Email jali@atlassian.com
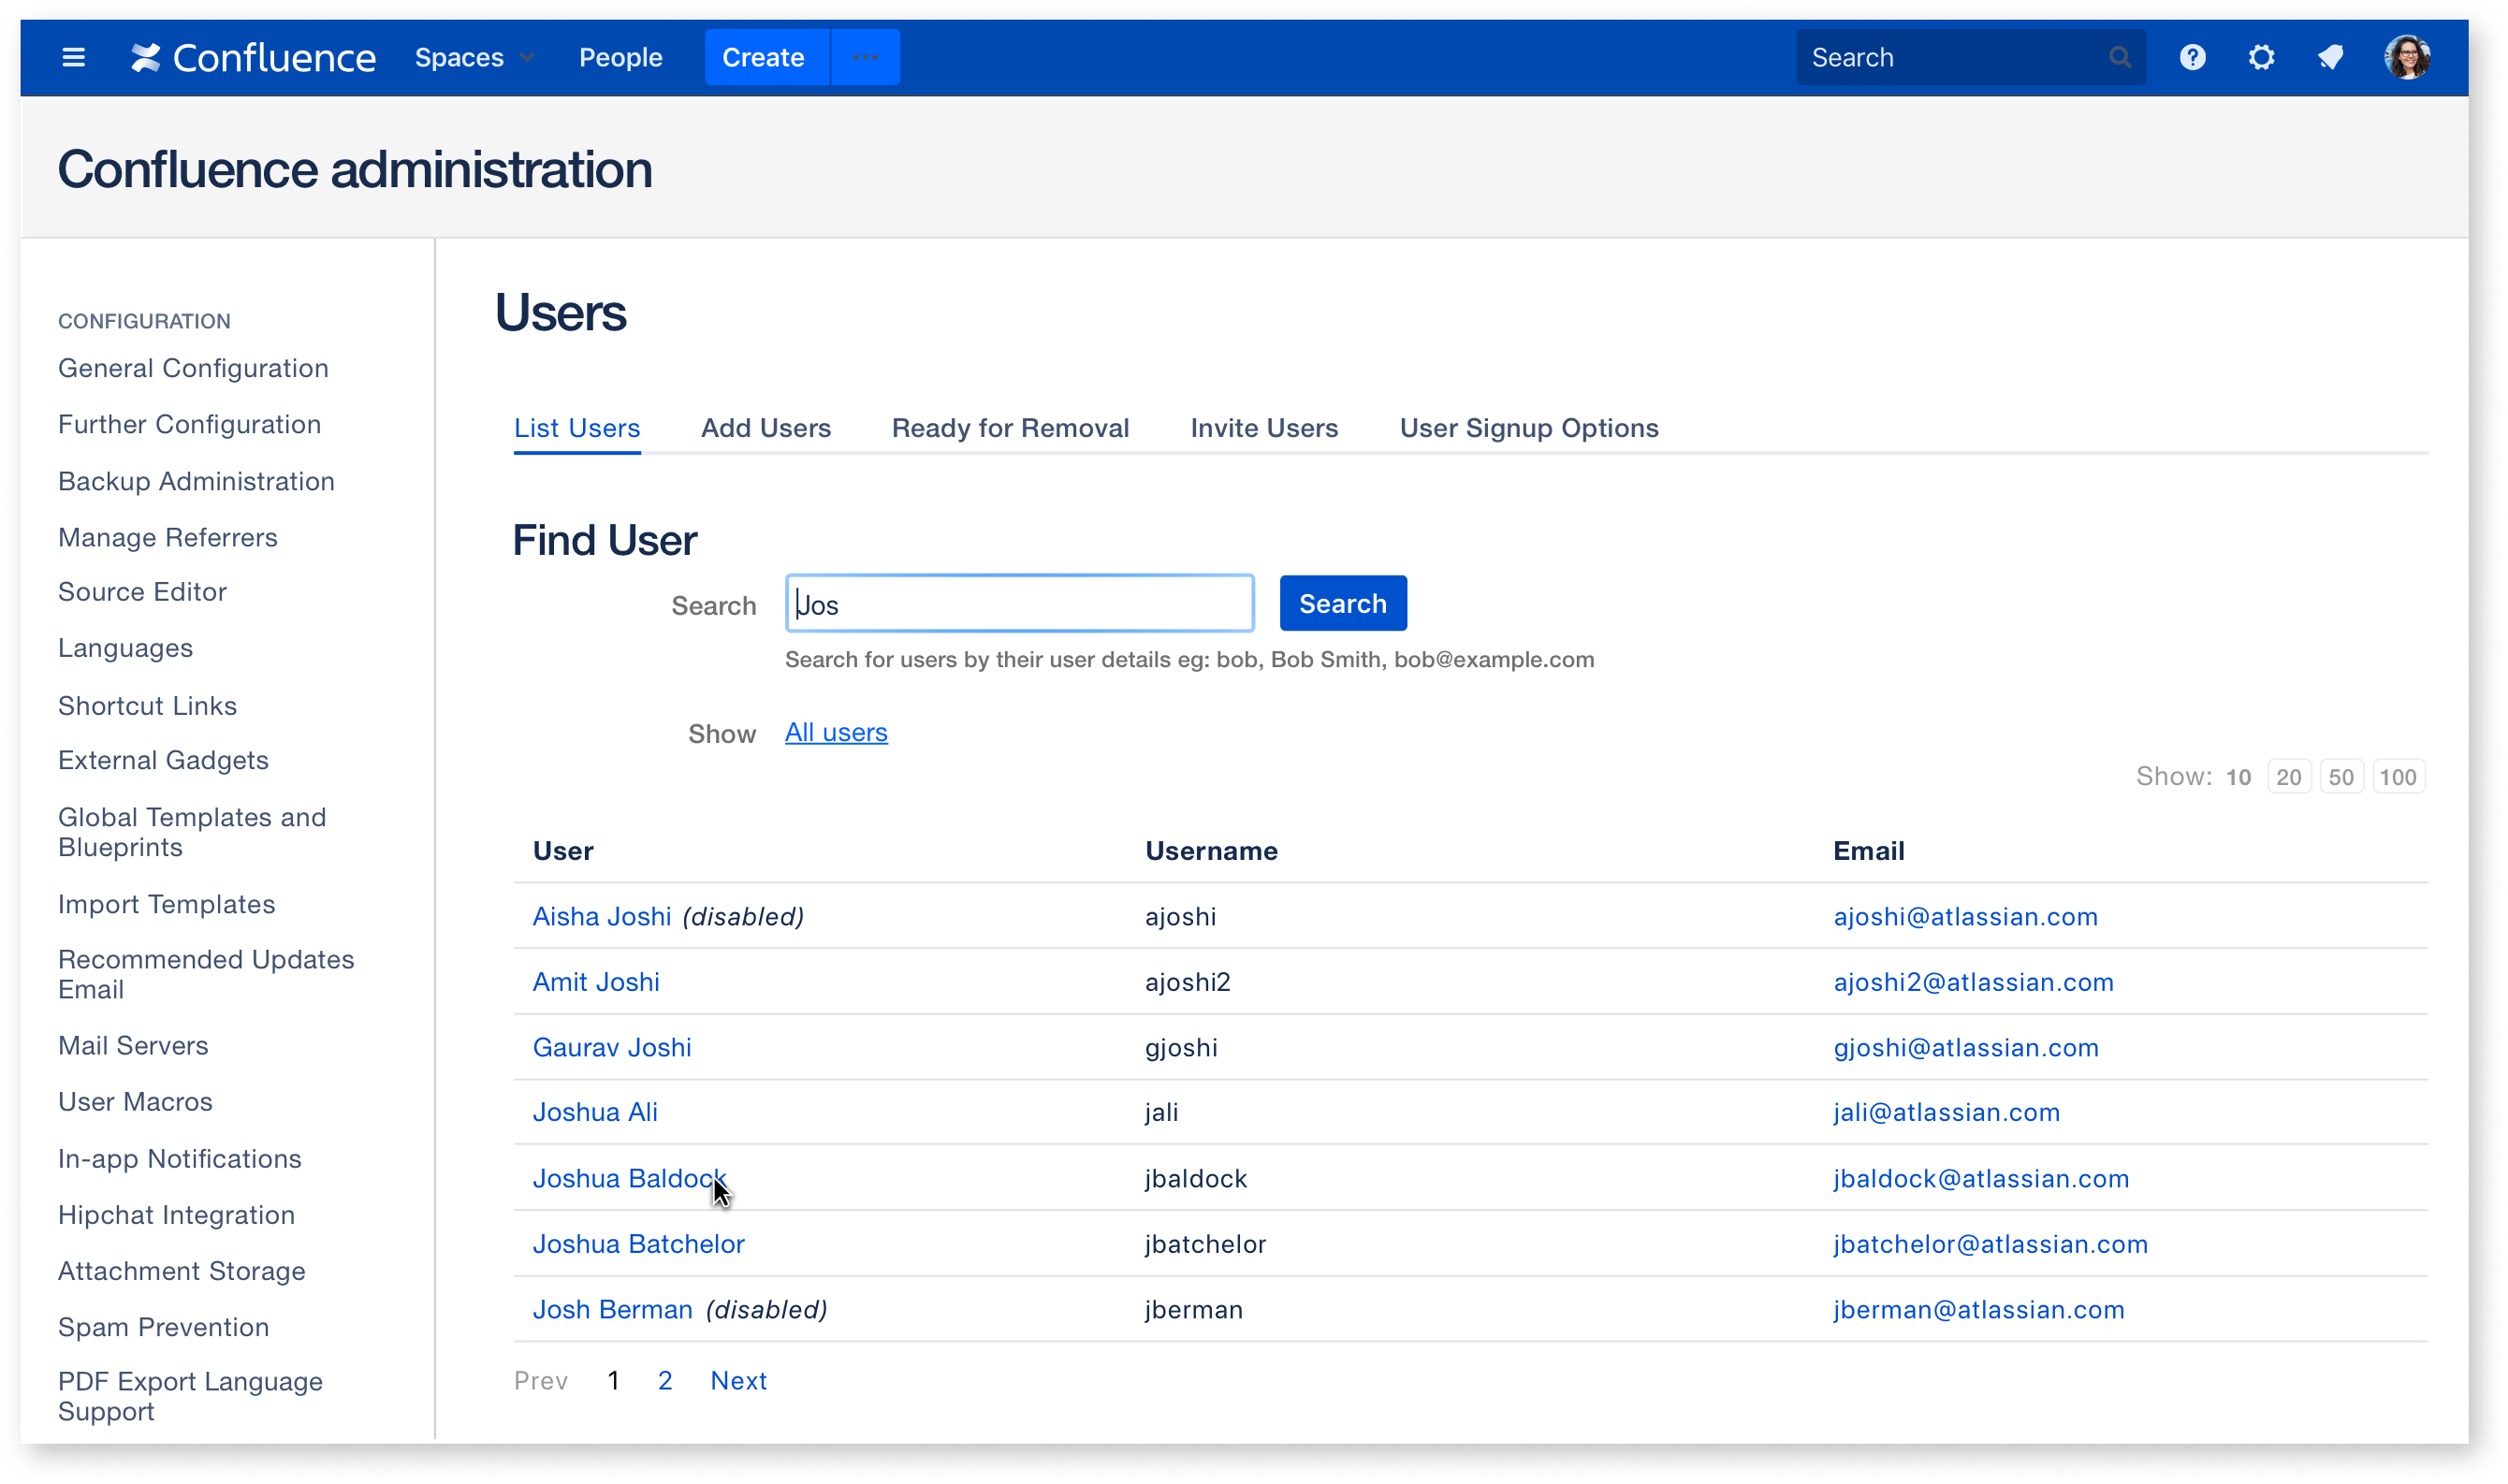The height and width of the screenshot is (1484, 2508). coord(1946,1112)
